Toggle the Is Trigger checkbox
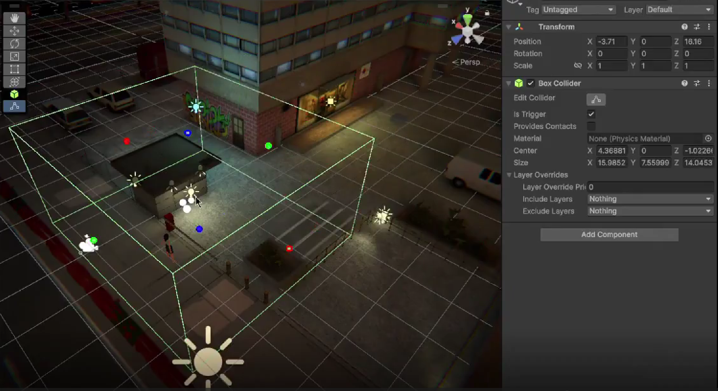The width and height of the screenshot is (718, 391). coord(591,114)
